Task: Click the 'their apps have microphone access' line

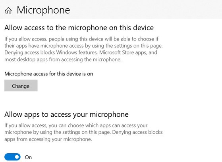Action: pyautogui.click(x=83, y=46)
